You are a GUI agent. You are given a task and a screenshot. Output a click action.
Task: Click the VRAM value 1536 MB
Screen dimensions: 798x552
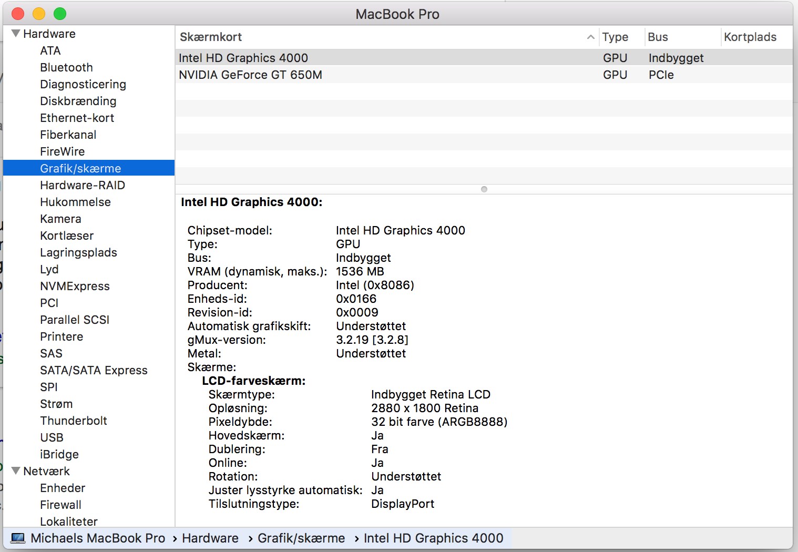pos(360,271)
